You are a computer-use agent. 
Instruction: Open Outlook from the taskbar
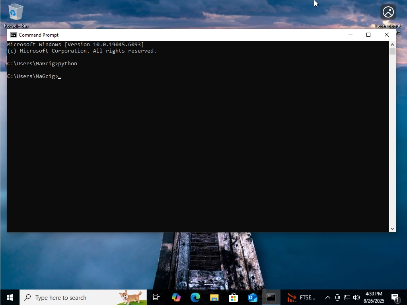(x=252, y=297)
